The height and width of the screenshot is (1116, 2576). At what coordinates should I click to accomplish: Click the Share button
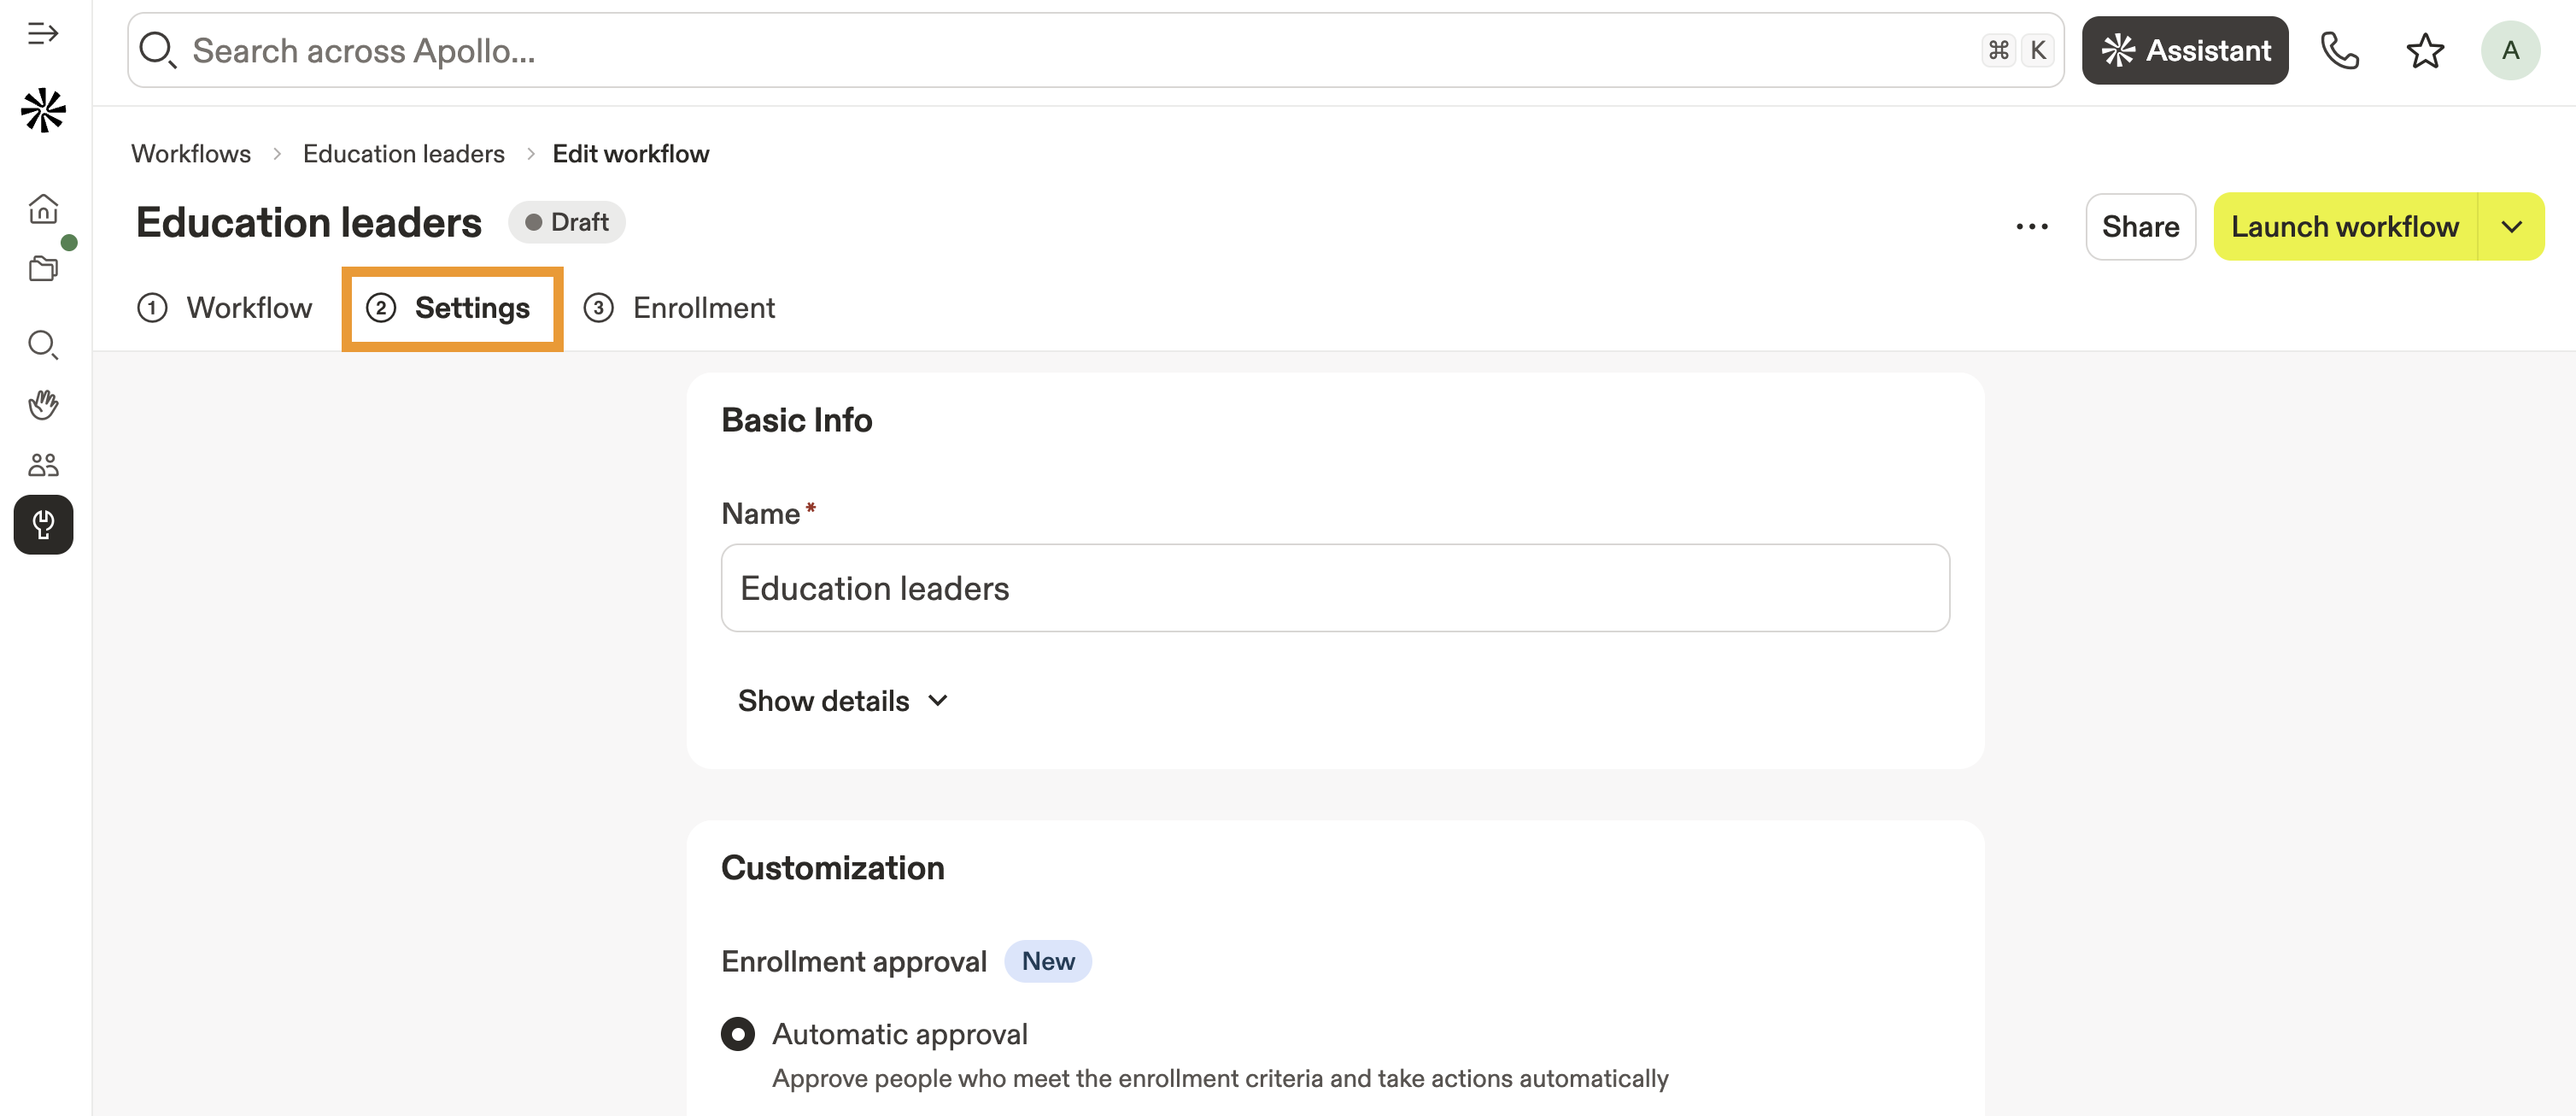coord(2140,227)
